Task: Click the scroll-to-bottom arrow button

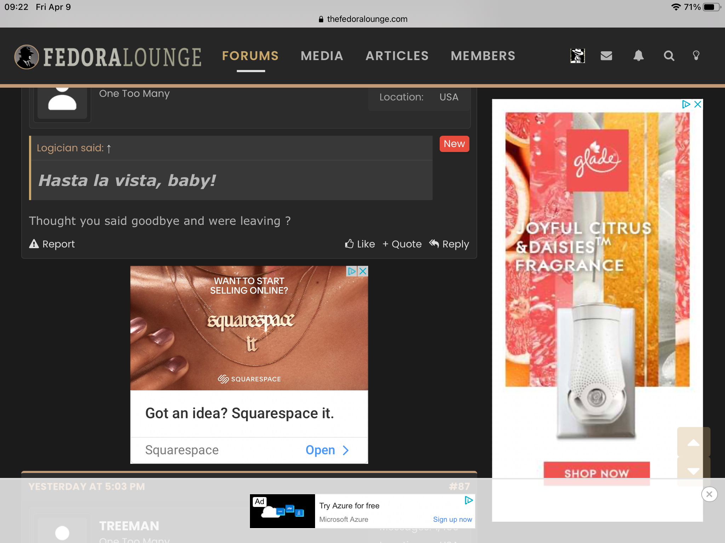Action: click(693, 471)
